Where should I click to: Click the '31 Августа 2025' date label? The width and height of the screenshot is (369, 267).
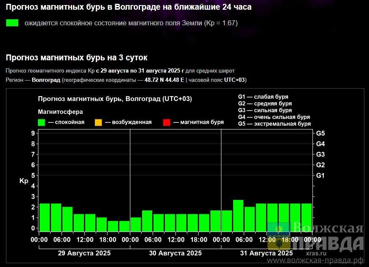pyautogui.click(x=267, y=253)
